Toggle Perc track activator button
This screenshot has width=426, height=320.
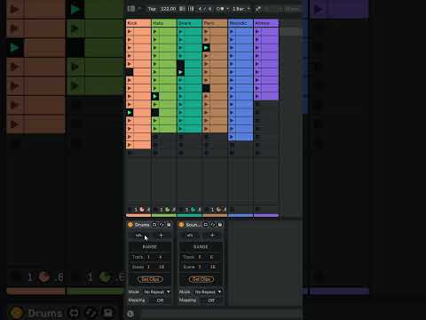[212, 210]
